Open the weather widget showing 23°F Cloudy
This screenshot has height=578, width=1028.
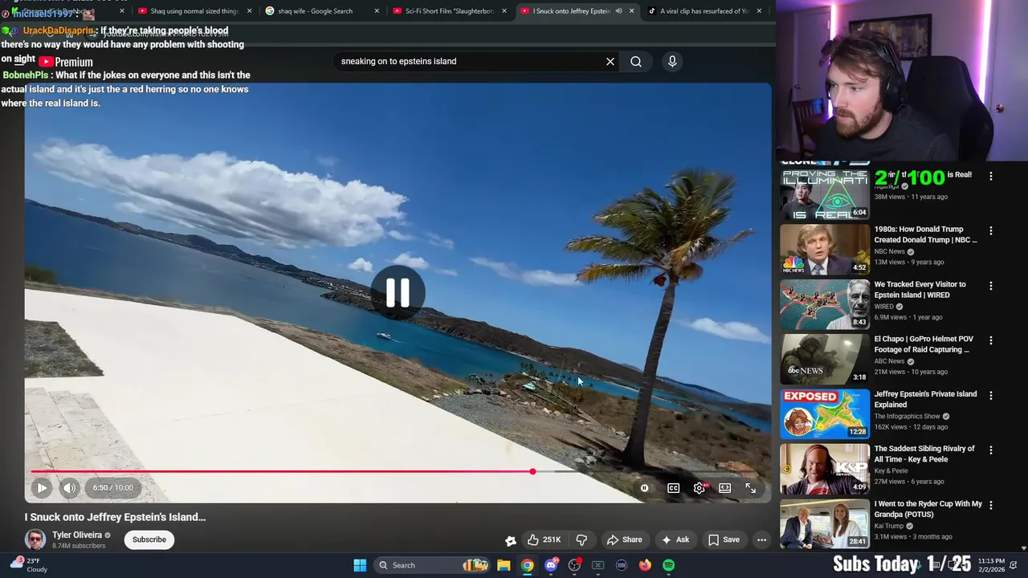[x=29, y=565]
